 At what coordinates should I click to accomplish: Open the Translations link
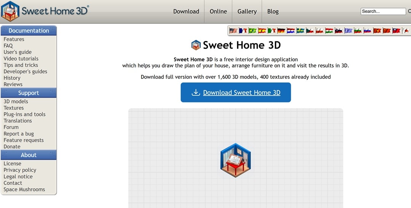(x=18, y=121)
